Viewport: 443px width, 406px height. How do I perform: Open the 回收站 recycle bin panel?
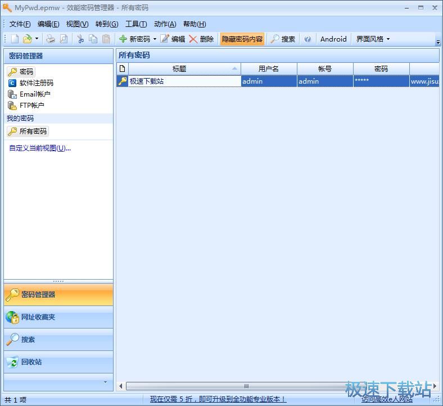pos(31,362)
